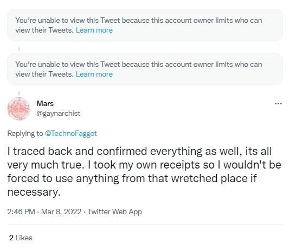Open the 'Twitter Web App' source label
The image size is (290, 249).
pos(115,211)
